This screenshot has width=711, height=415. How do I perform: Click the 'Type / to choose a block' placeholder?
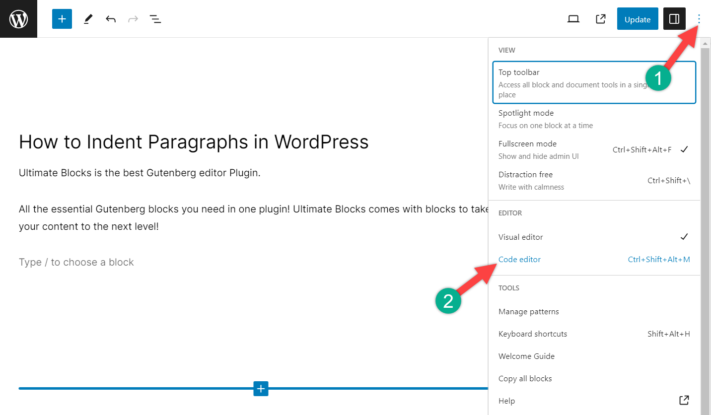[76, 262]
